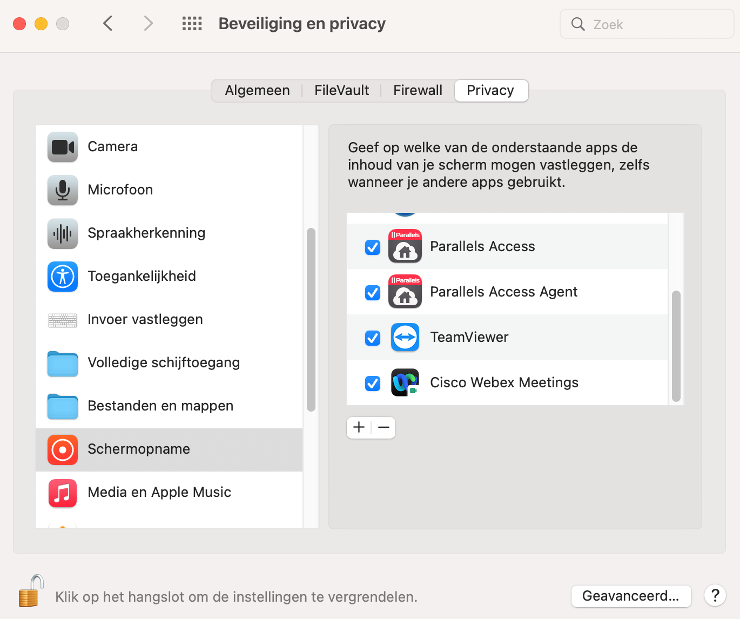The image size is (740, 619).
Task: Add an app with the plus button
Action: pyautogui.click(x=359, y=428)
